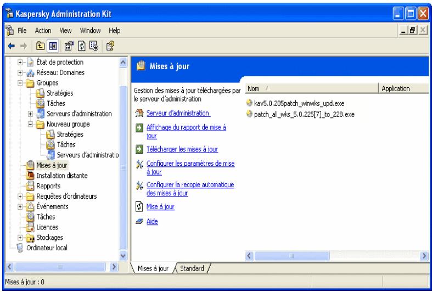
Task: Expand the Requêtes d'ordinateurs node
Action: [x=20, y=196]
